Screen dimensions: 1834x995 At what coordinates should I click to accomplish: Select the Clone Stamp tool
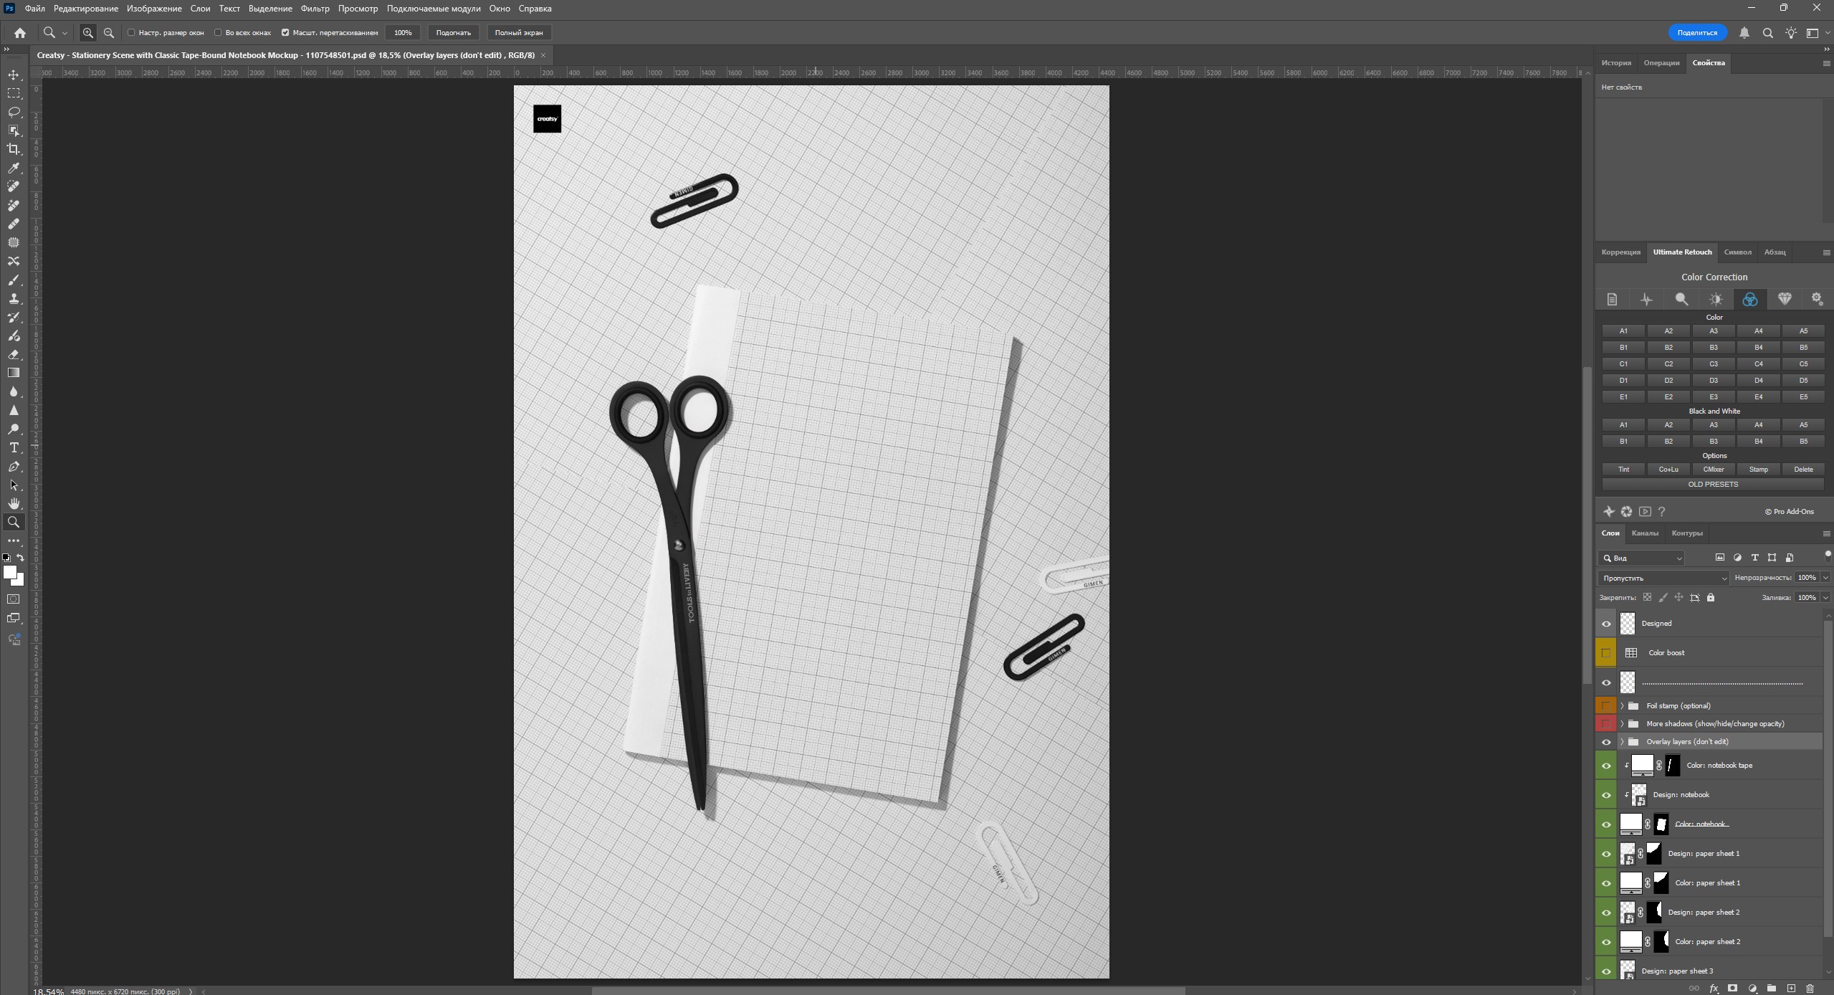coord(14,298)
